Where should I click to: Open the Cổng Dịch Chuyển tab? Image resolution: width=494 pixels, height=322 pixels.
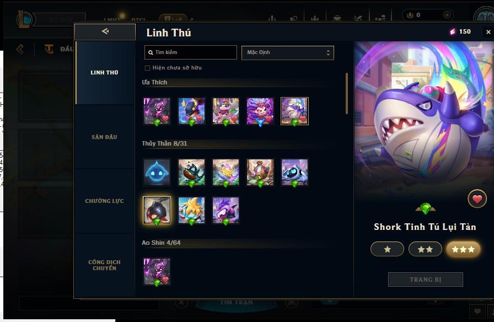pos(104,265)
